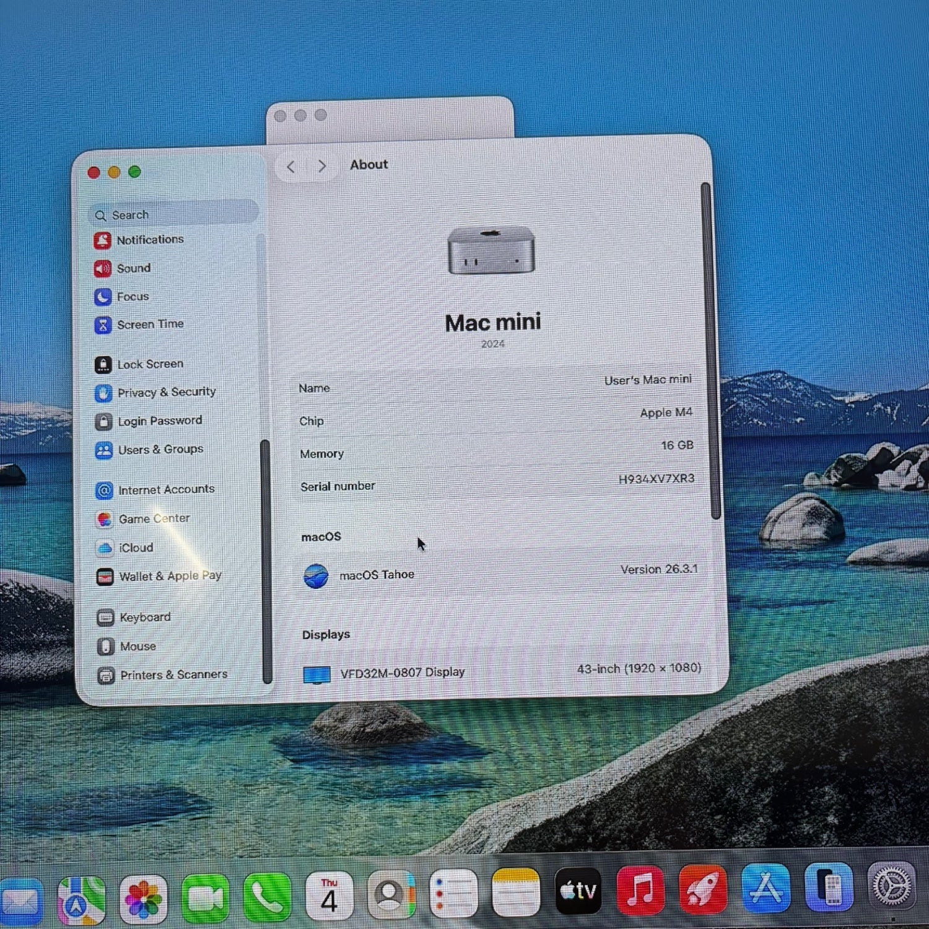Image resolution: width=929 pixels, height=929 pixels.
Task: Go forward with the right chevron button
Action: 321,165
